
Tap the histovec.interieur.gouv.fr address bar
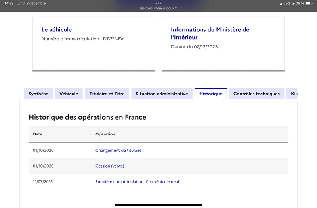(158, 8)
